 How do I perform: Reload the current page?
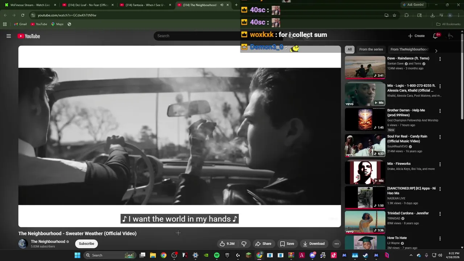[22, 15]
